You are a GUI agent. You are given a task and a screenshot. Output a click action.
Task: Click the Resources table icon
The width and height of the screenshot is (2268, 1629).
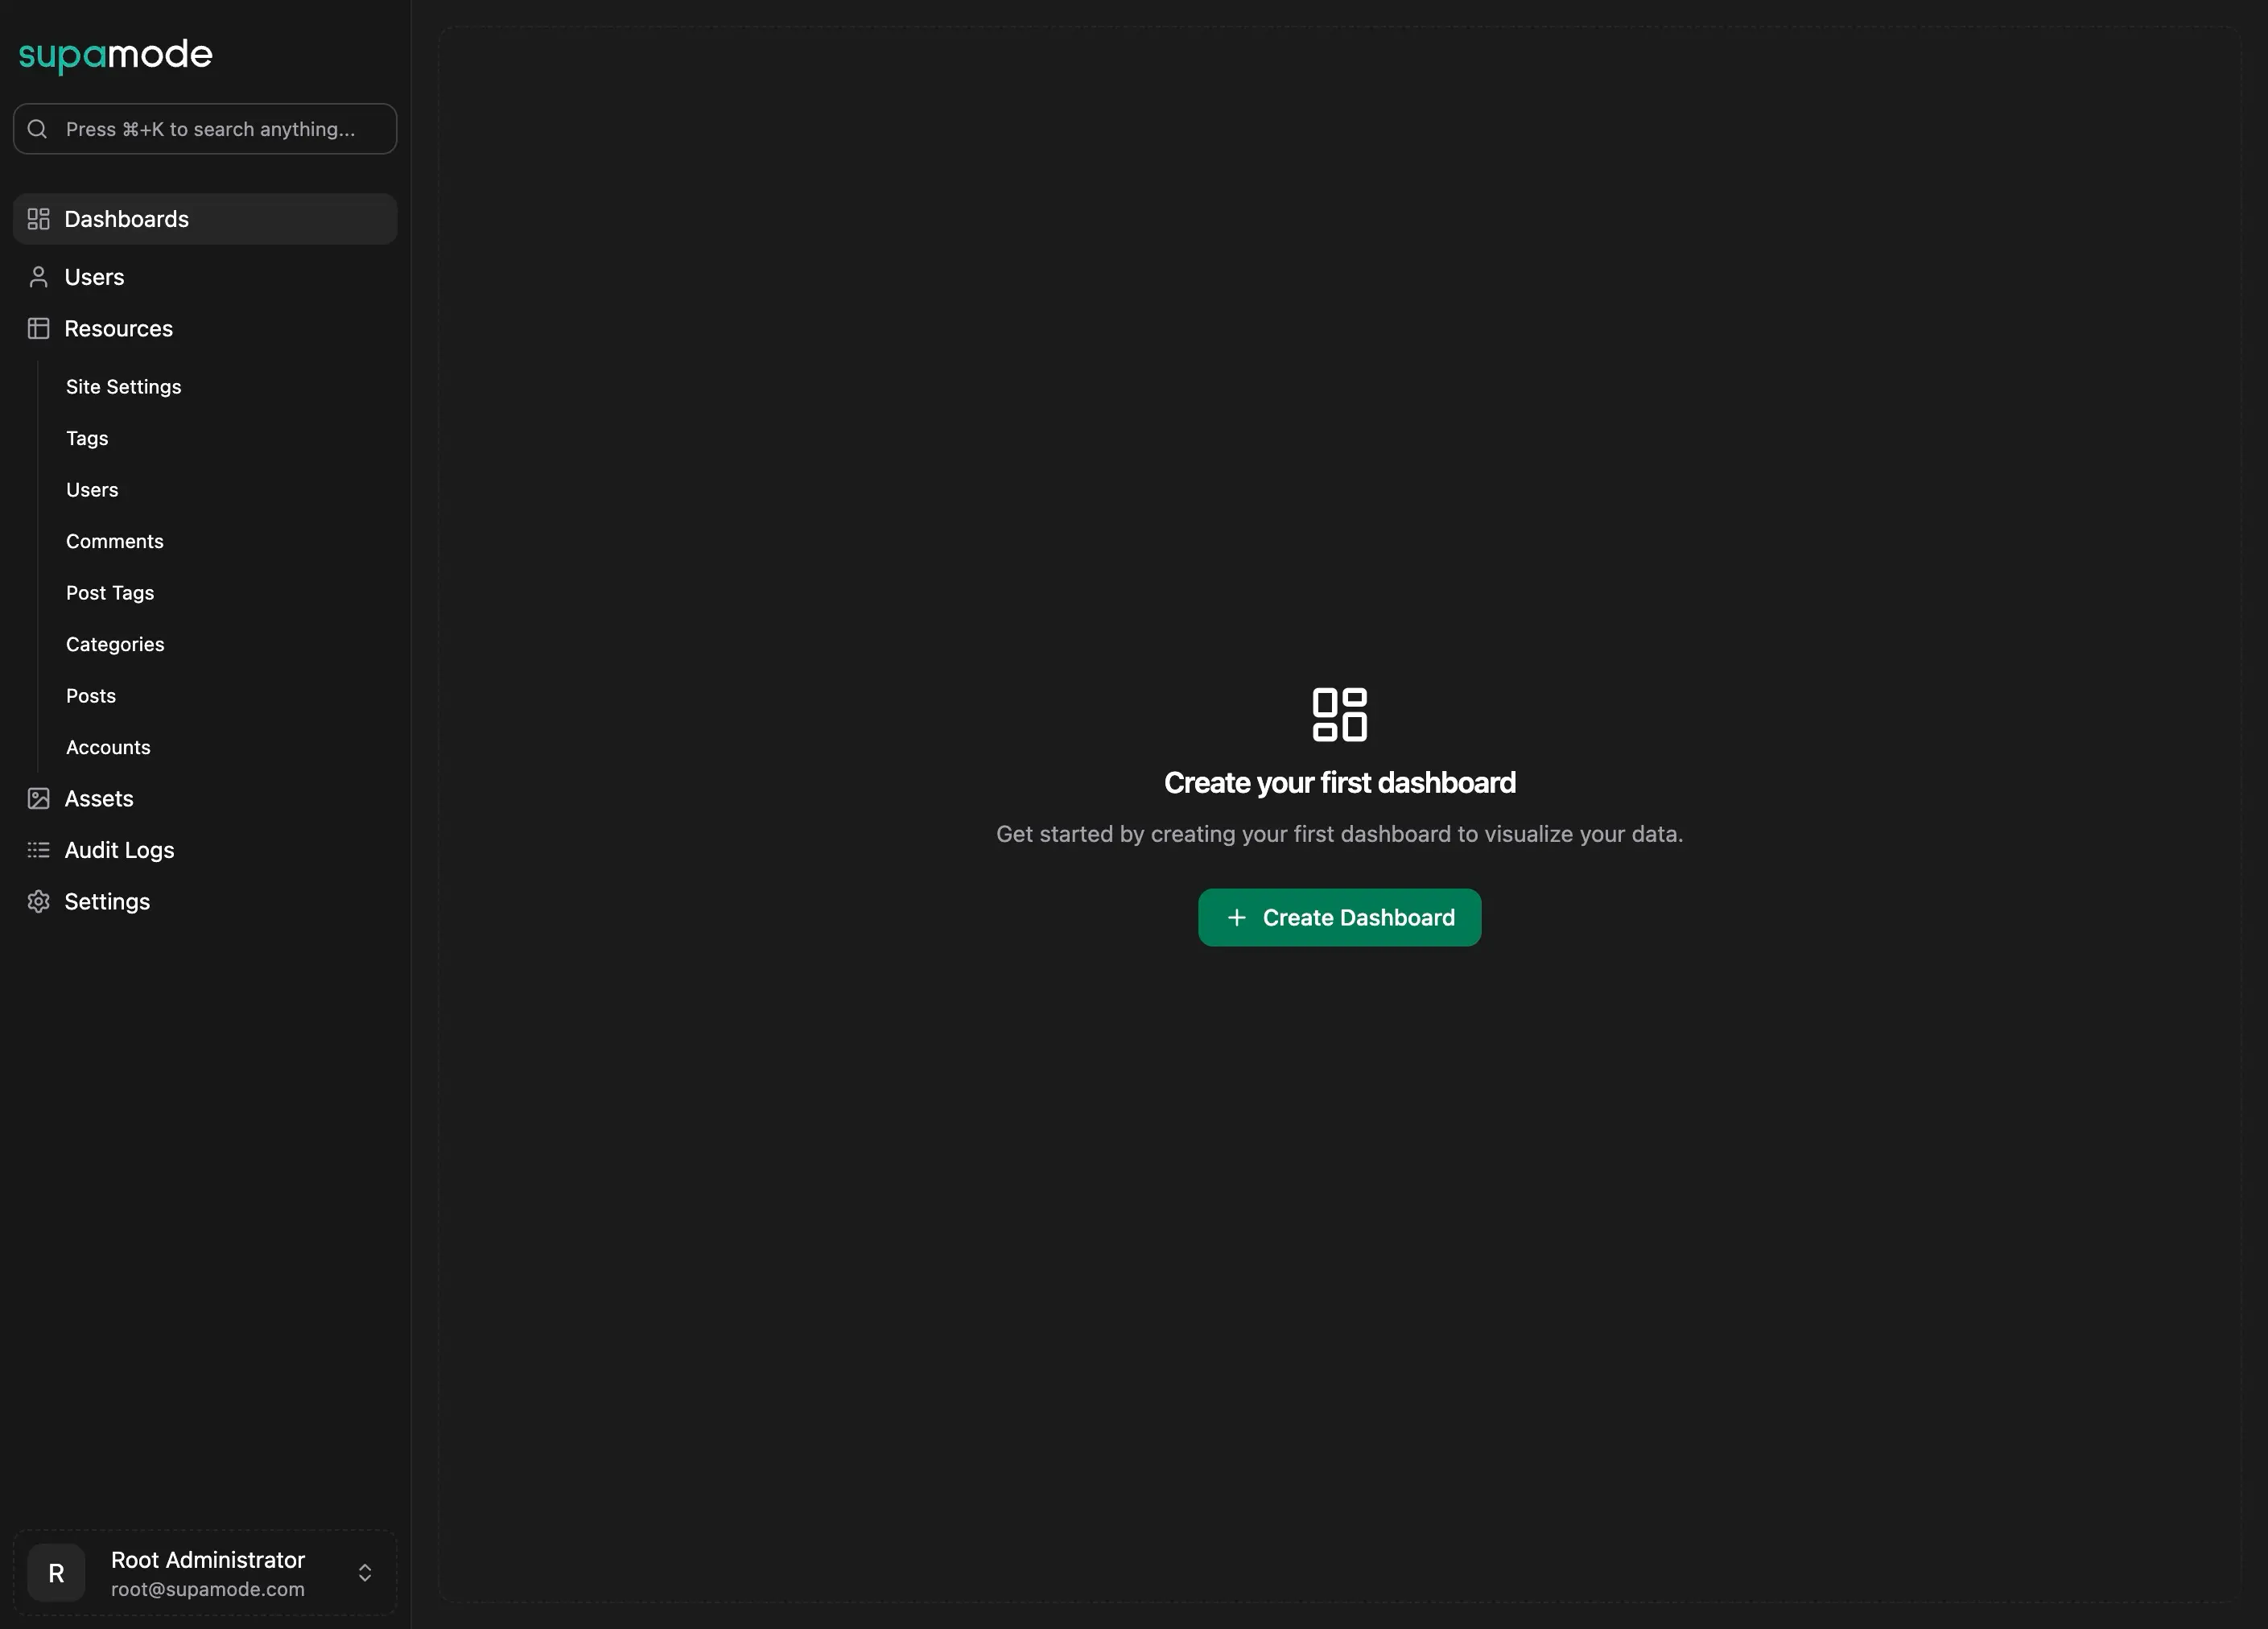38,328
